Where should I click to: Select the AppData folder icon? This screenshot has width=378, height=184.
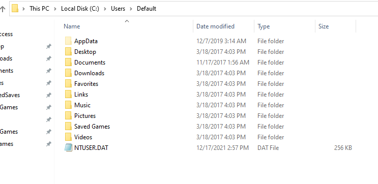pyautogui.click(x=69, y=41)
